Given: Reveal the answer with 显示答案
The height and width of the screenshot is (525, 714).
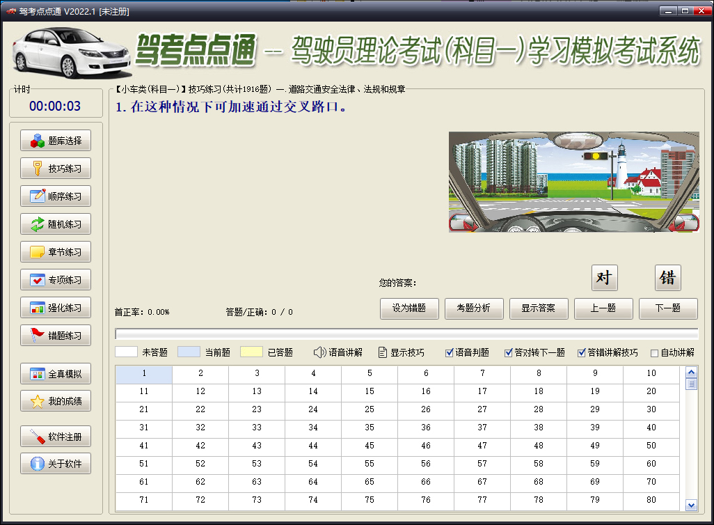Looking at the screenshot, I should (539, 308).
